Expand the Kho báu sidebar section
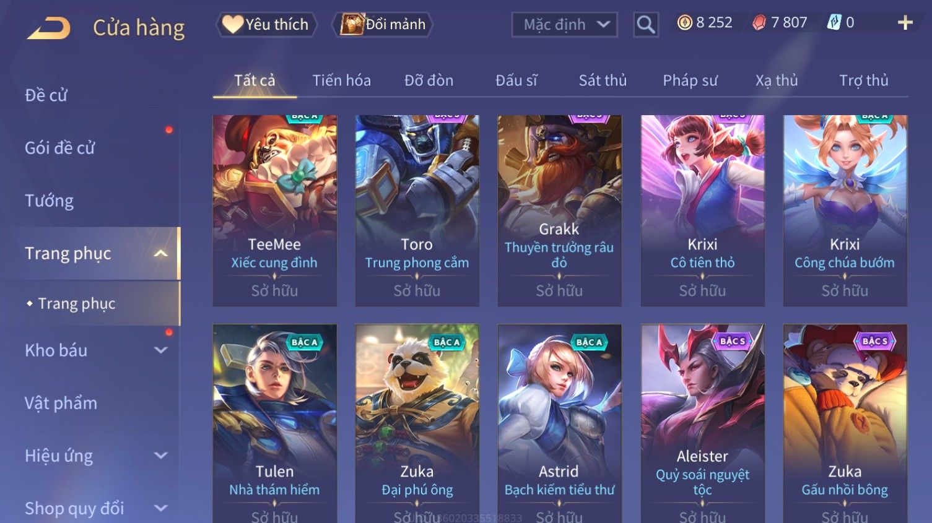The image size is (932, 523). pos(160,350)
